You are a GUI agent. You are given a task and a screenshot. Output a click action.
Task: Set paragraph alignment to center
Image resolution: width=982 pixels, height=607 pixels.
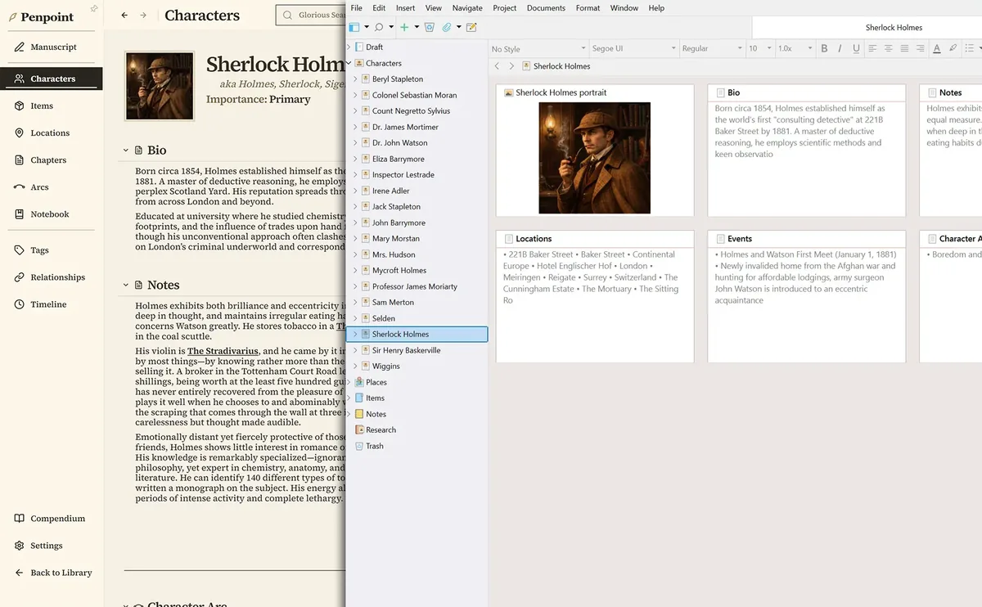(888, 48)
